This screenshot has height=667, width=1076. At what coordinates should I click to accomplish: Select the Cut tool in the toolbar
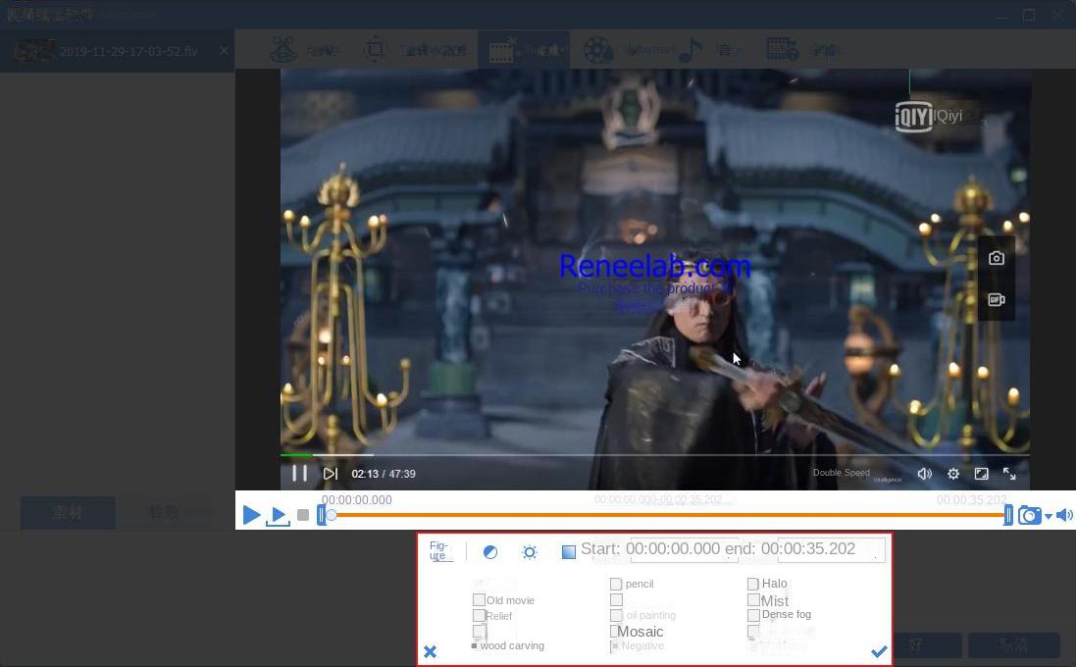(x=284, y=49)
